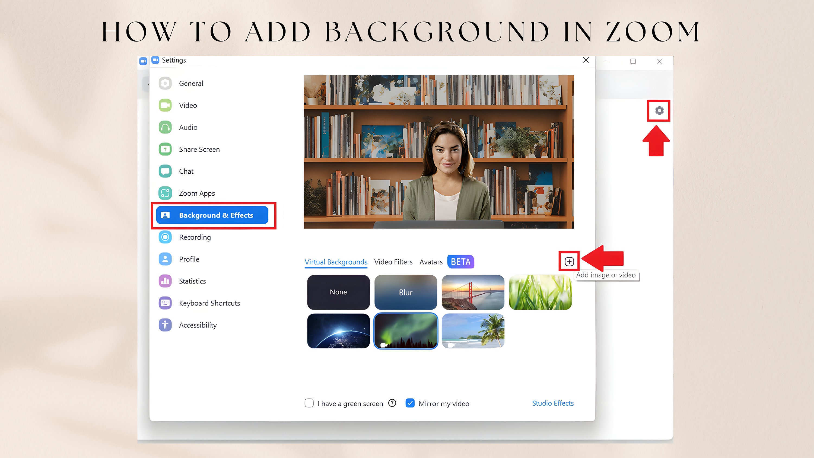Uncheck Mirror my video
The image size is (814, 458).
[x=410, y=403]
